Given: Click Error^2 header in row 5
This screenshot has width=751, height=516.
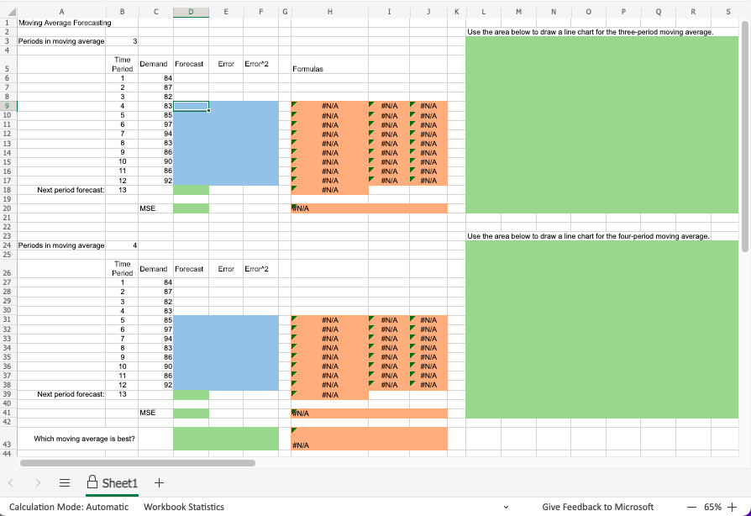Looking at the screenshot, I should pos(260,64).
